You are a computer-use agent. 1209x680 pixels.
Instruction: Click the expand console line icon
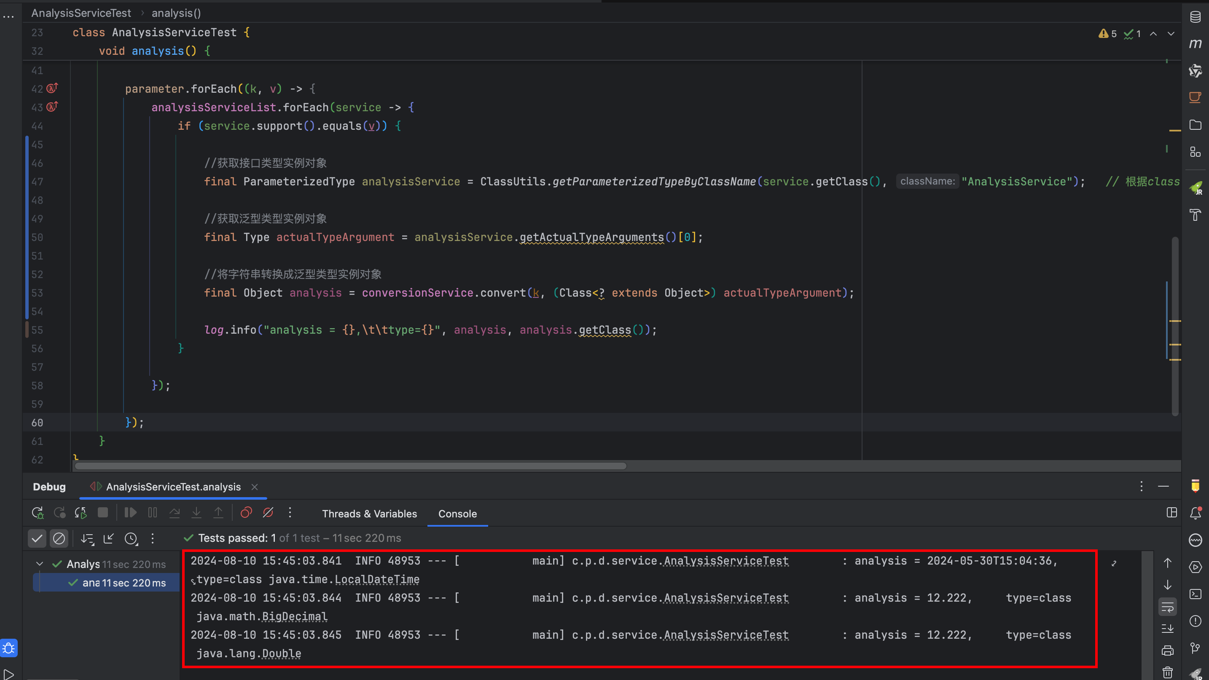[1114, 563]
